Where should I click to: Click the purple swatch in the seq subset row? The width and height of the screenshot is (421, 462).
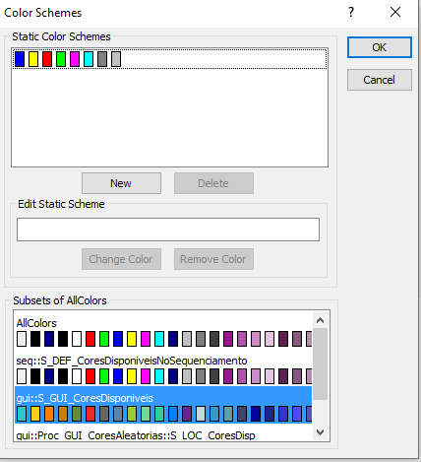click(x=228, y=376)
